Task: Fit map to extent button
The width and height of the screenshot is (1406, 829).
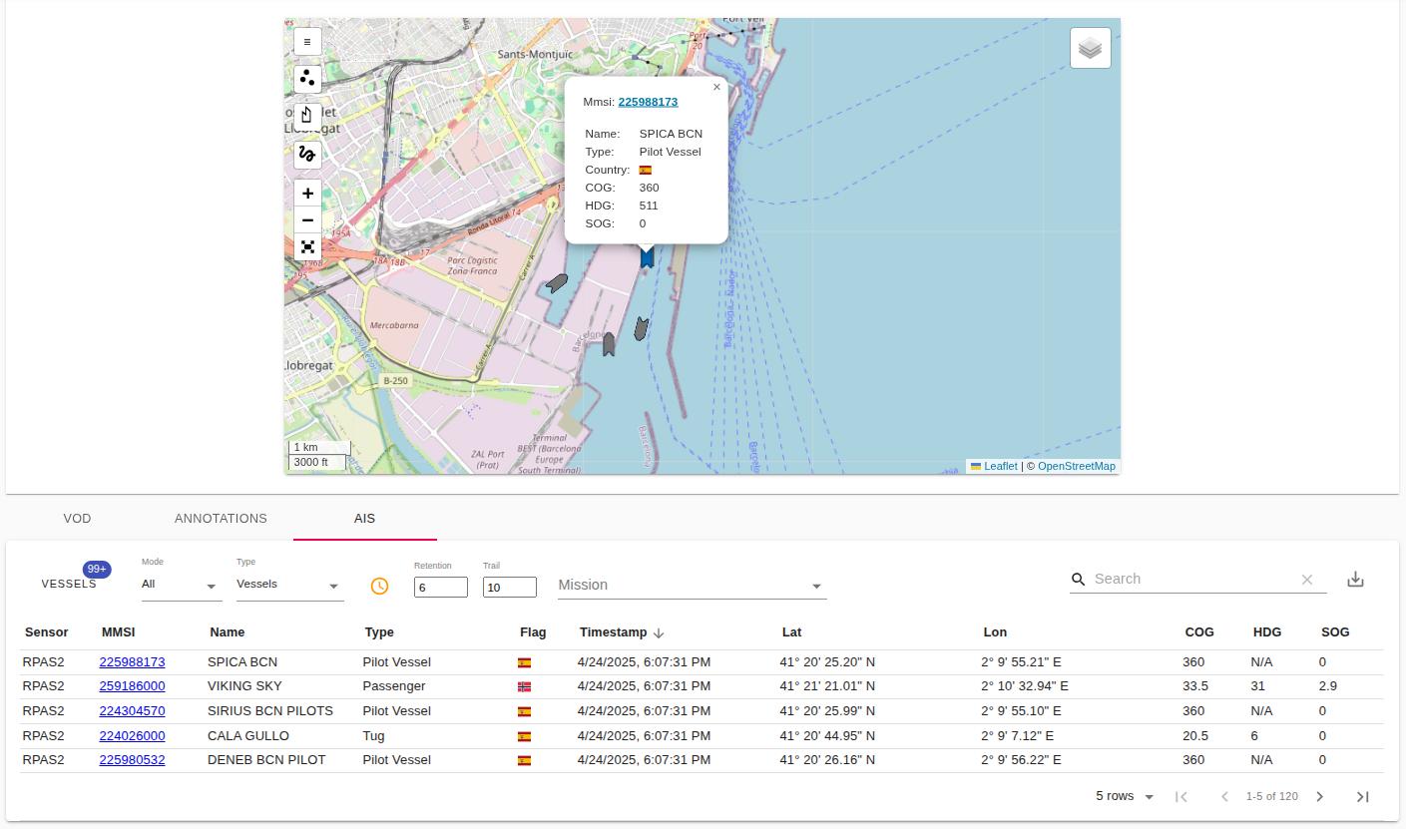Action: 307,247
